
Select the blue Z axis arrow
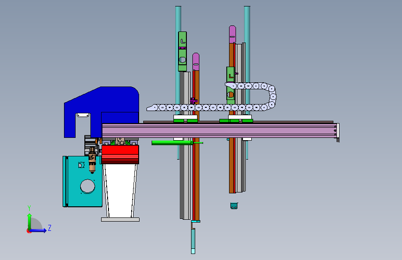pos(38,230)
